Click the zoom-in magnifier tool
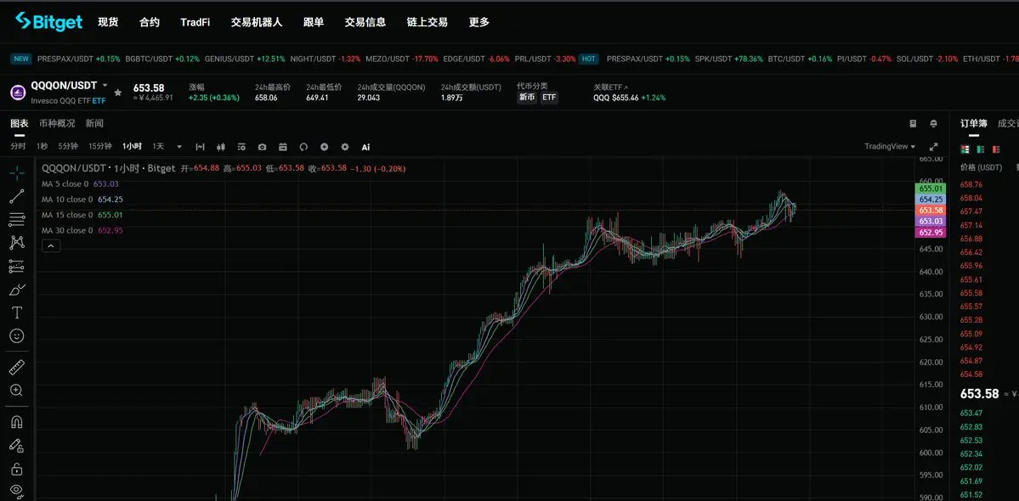This screenshot has height=501, width=1019. click(17, 390)
